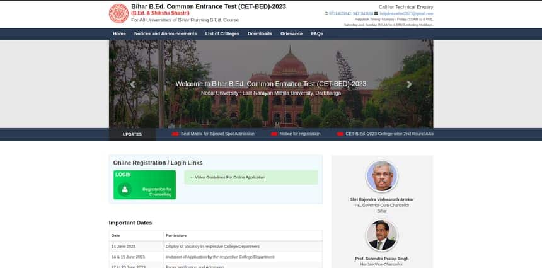
Task: Open Seat Matrix for Special Spot Admission
Action: click(217, 134)
